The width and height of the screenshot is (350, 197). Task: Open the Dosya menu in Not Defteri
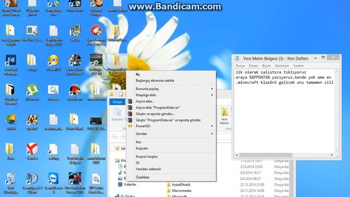240,66
